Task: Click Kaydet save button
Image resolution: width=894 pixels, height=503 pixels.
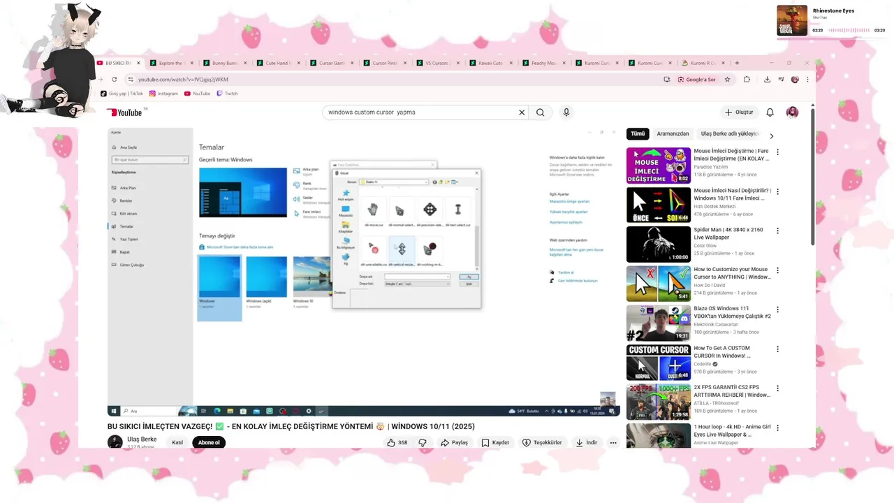Action: tap(495, 442)
